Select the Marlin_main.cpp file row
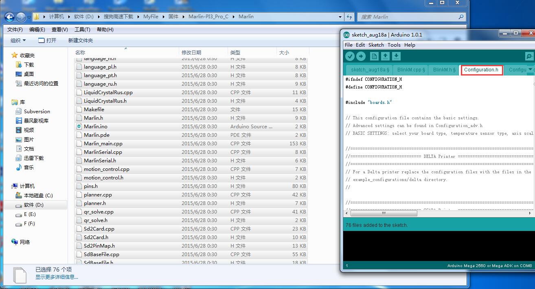This screenshot has height=289, width=535. point(191,144)
